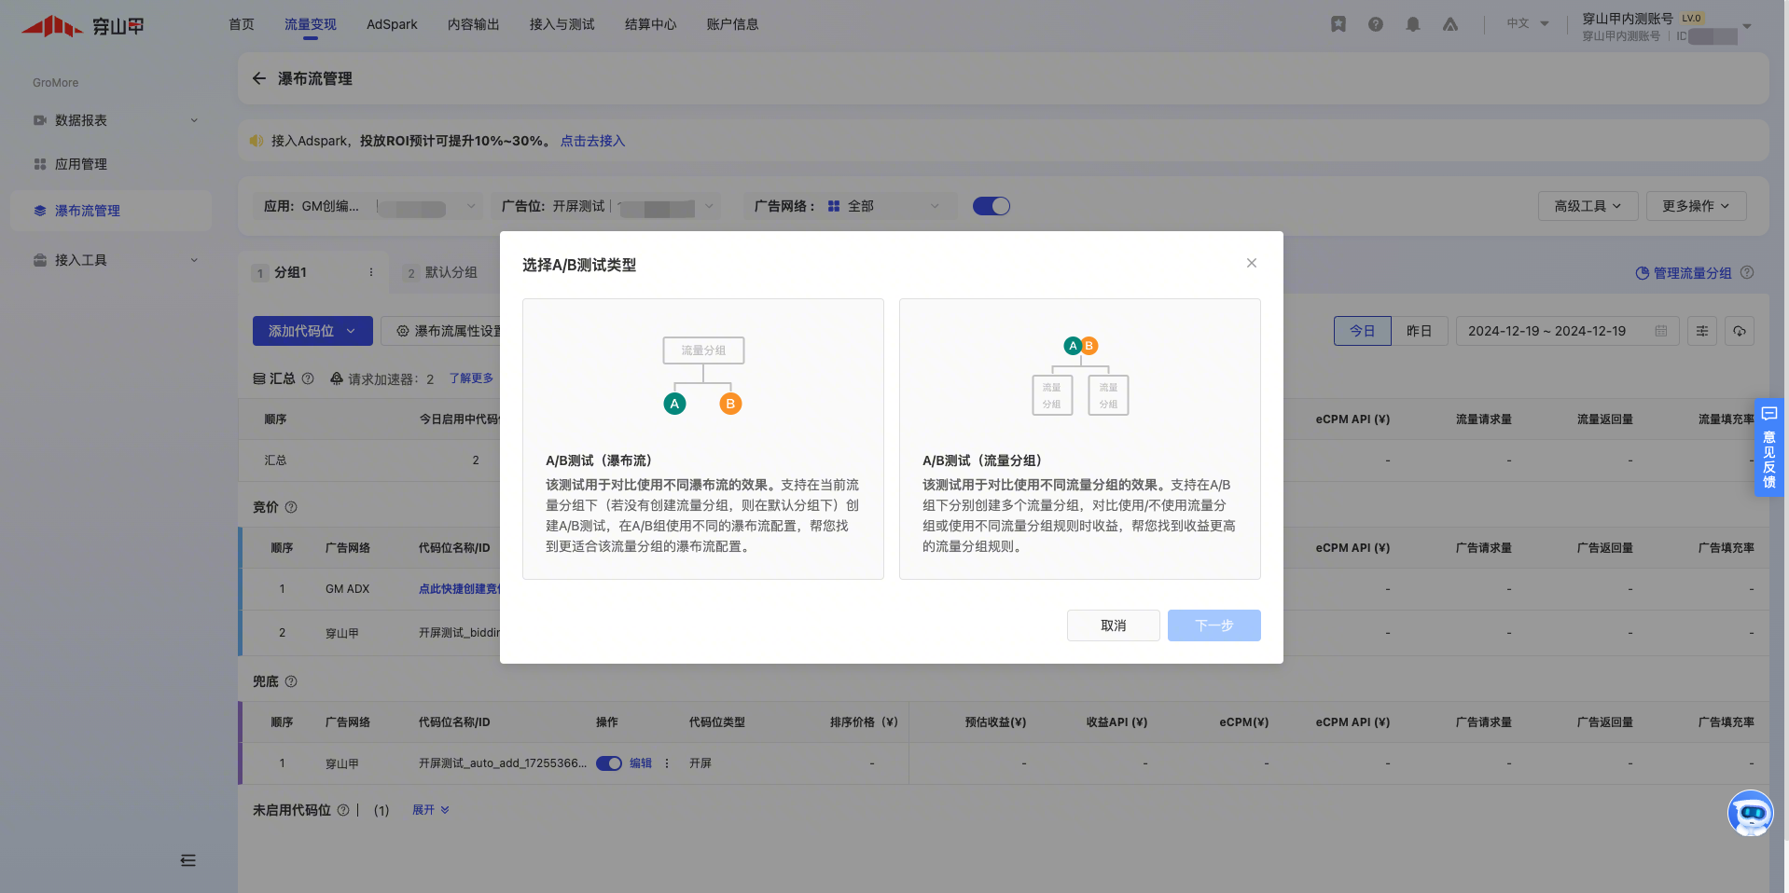Select the A/B测试（流量分组）option card
Viewport: 1789px width, 893px height.
(1079, 439)
